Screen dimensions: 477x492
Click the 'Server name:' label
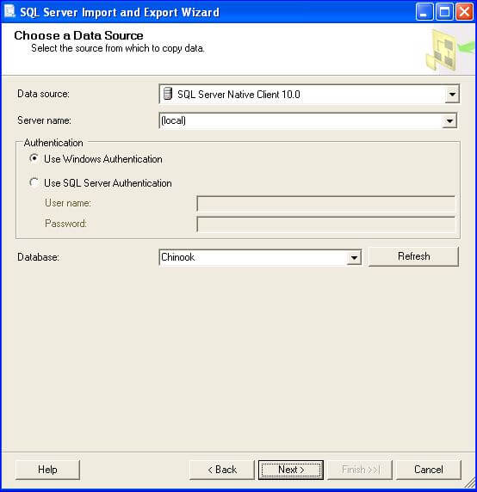44,120
